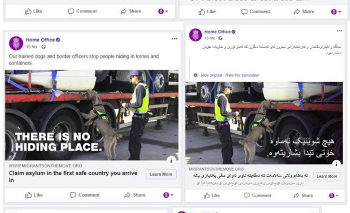Screen dimensions: 350x213
Task: Open three-dot options menu on English post
Action: [x=174, y=39]
